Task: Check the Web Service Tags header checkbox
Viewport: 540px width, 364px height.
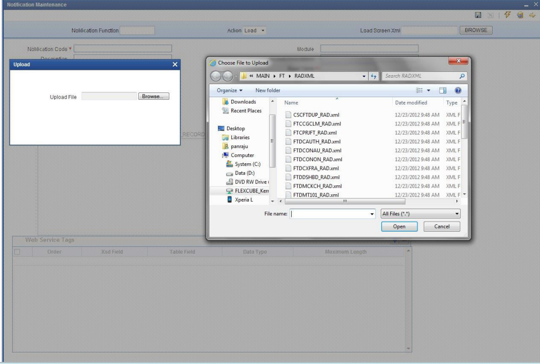Action: (17, 252)
